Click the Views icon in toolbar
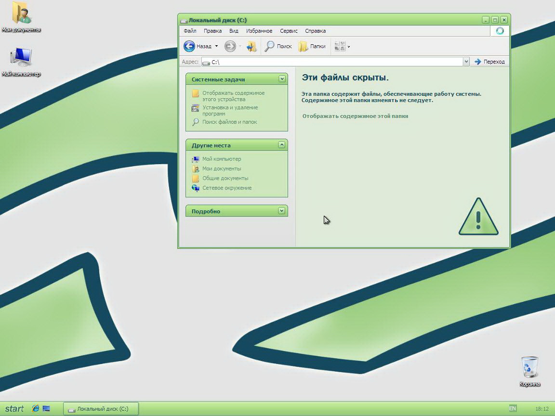Screen dimensions: 555x416 tap(340, 46)
